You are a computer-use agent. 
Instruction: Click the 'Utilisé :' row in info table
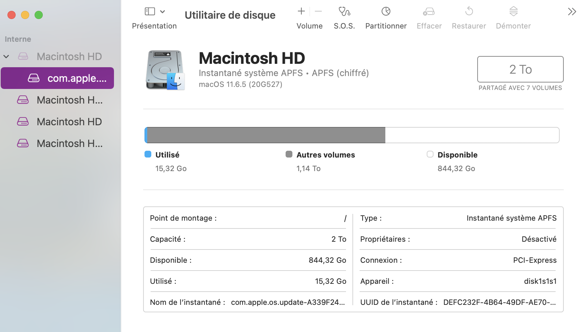click(248, 281)
